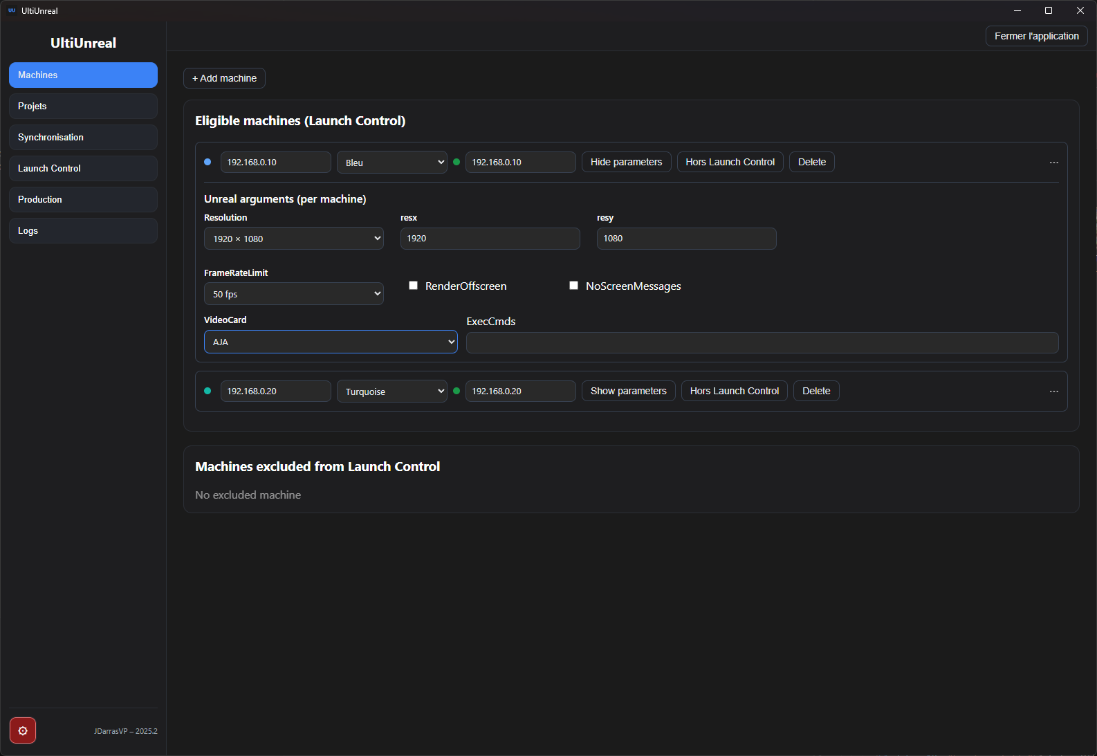Click the more options dots for 192.168.0.10
The height and width of the screenshot is (756, 1097).
tap(1053, 163)
